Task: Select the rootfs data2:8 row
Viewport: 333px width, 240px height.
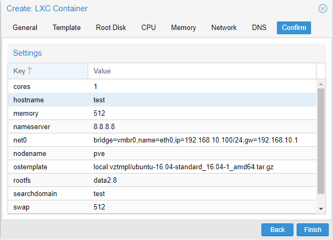Action: coord(162,180)
